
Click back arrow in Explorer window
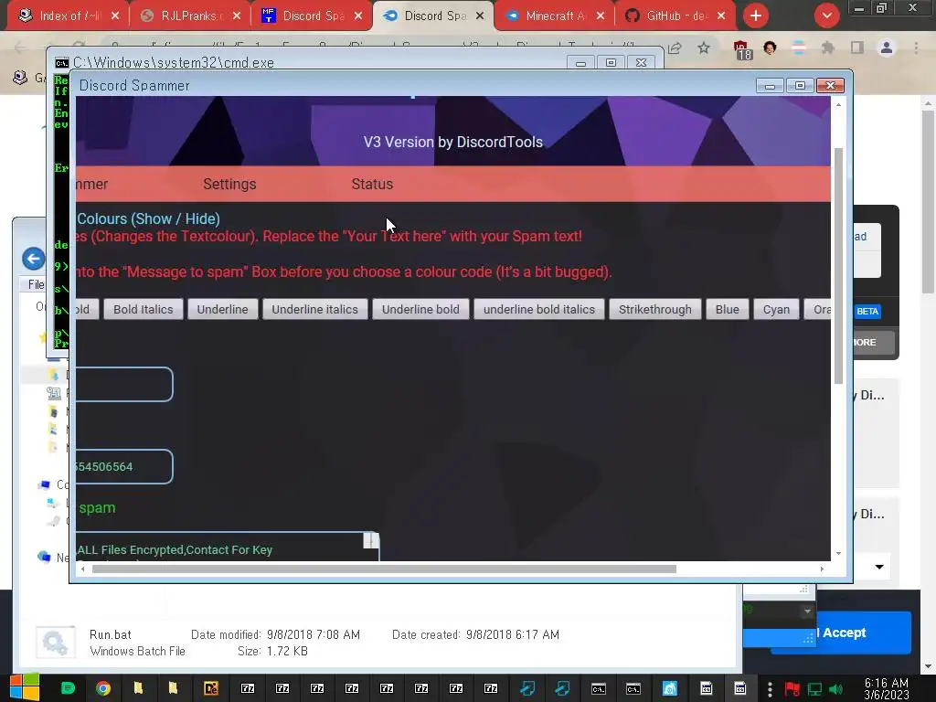34,259
